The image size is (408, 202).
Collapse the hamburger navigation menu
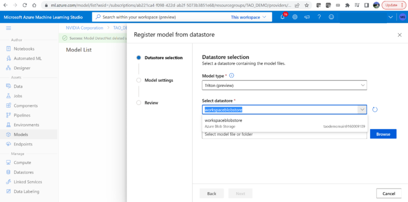point(9,28)
